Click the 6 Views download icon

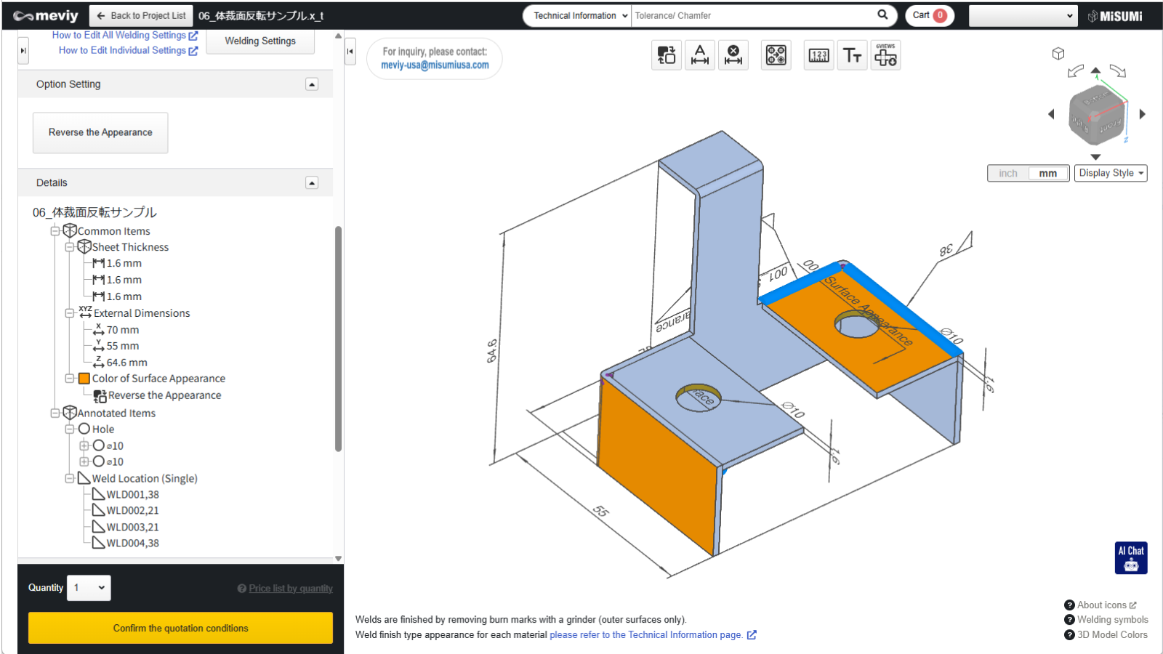(885, 55)
